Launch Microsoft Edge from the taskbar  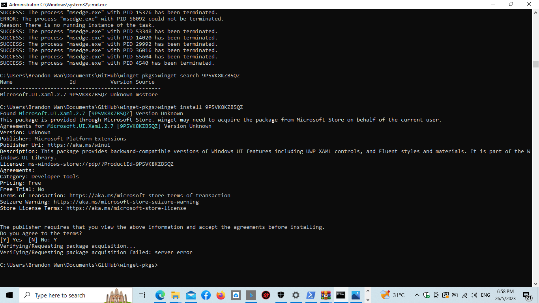click(x=160, y=295)
